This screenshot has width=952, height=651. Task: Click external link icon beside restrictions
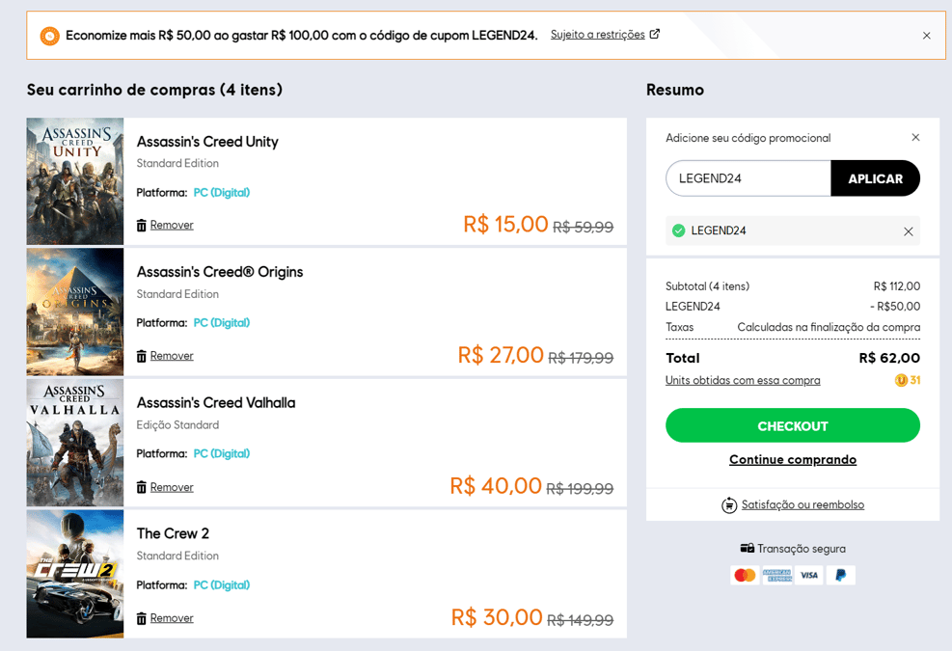click(x=655, y=34)
